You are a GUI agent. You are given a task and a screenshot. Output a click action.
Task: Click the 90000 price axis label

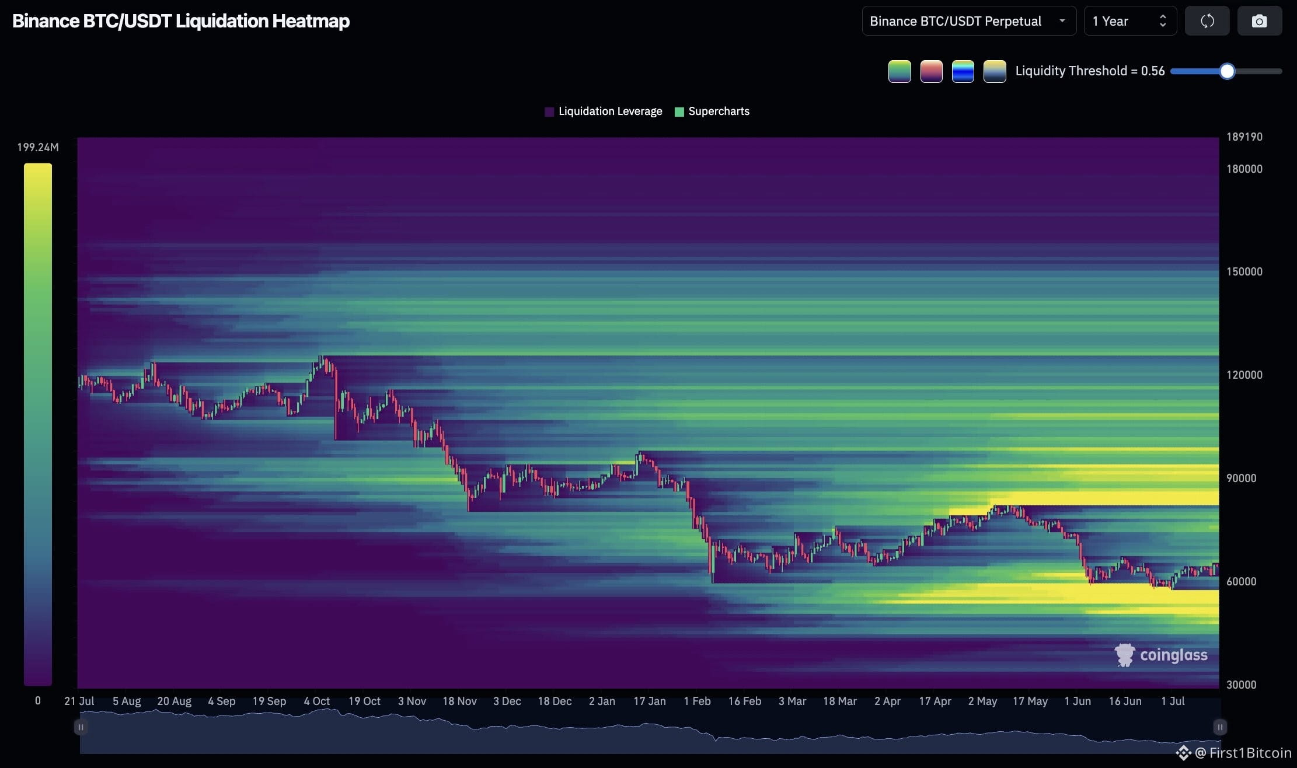[1242, 479]
